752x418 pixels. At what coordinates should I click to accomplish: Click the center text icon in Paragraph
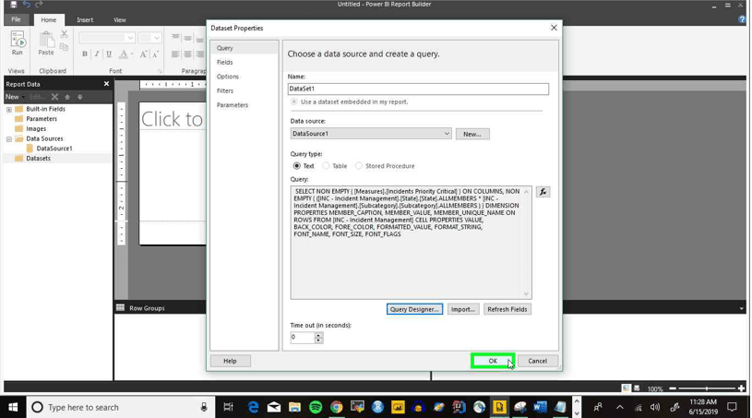pos(187,54)
